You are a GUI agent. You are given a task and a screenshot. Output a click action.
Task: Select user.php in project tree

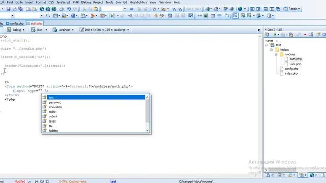pos(295,64)
